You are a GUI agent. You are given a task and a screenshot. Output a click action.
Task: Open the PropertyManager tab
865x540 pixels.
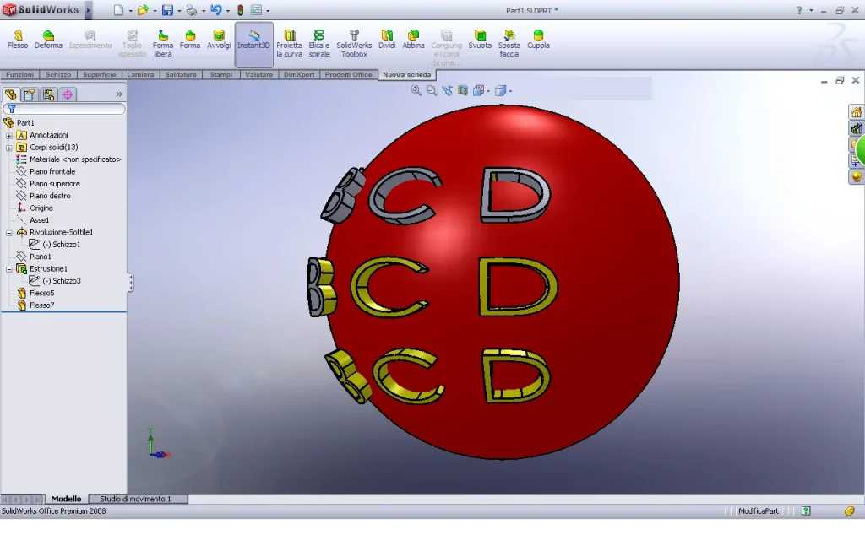pos(30,94)
